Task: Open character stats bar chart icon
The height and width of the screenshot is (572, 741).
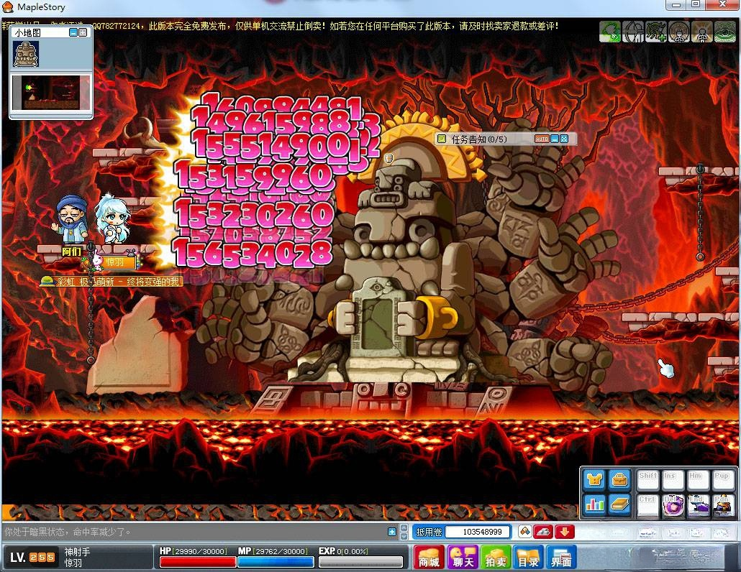Action: pyautogui.click(x=594, y=504)
